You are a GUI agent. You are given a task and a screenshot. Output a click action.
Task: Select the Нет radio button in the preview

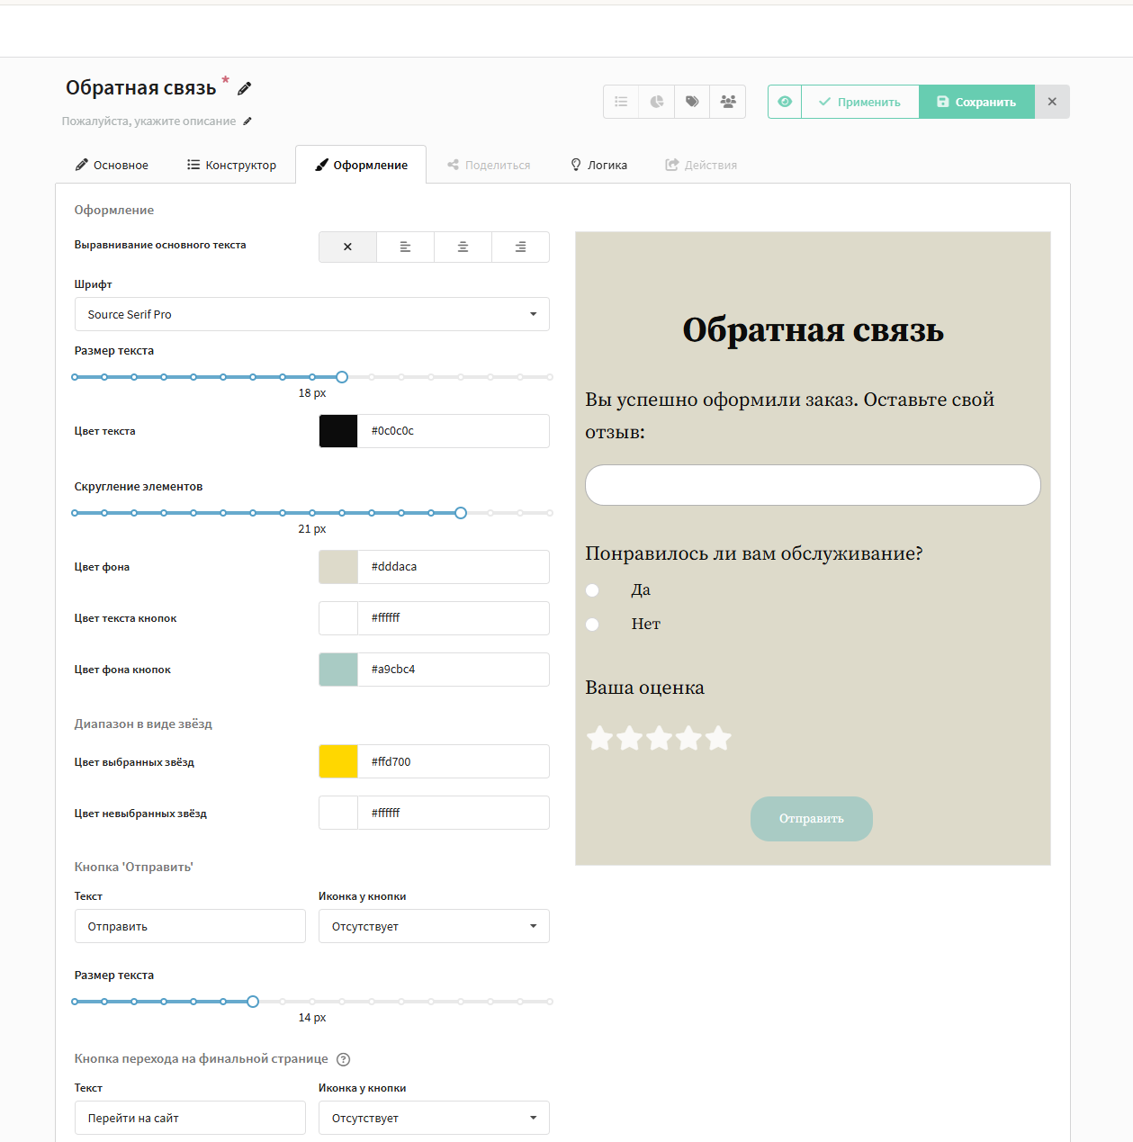tap(592, 624)
